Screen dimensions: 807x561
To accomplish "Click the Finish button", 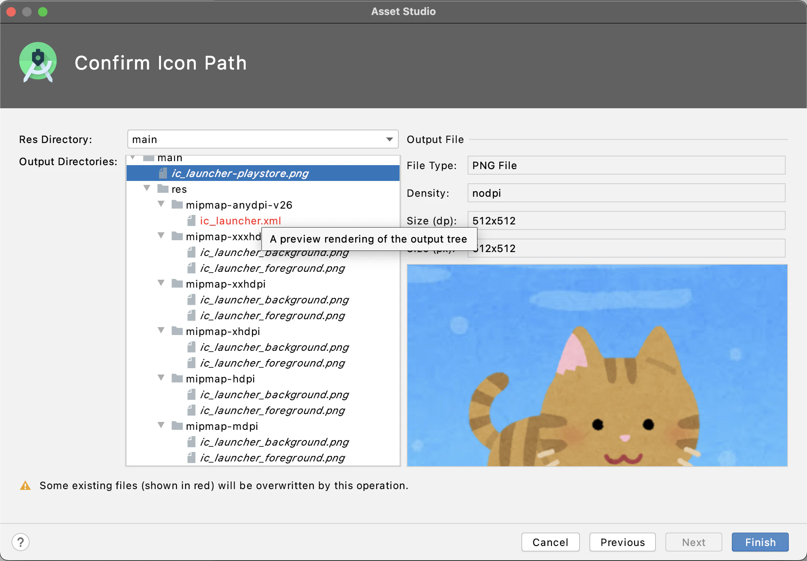I will pos(760,542).
